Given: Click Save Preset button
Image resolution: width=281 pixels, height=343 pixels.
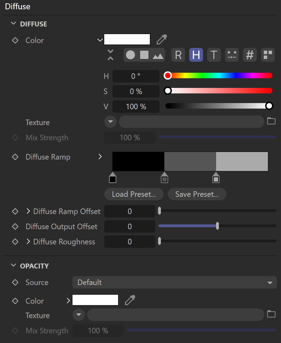Looking at the screenshot, I should tap(197, 194).
